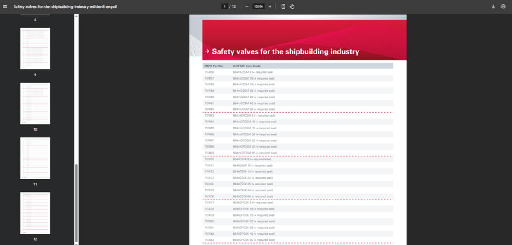Click the zoom out minus icon
This screenshot has height=245, width=512.
point(247,6)
